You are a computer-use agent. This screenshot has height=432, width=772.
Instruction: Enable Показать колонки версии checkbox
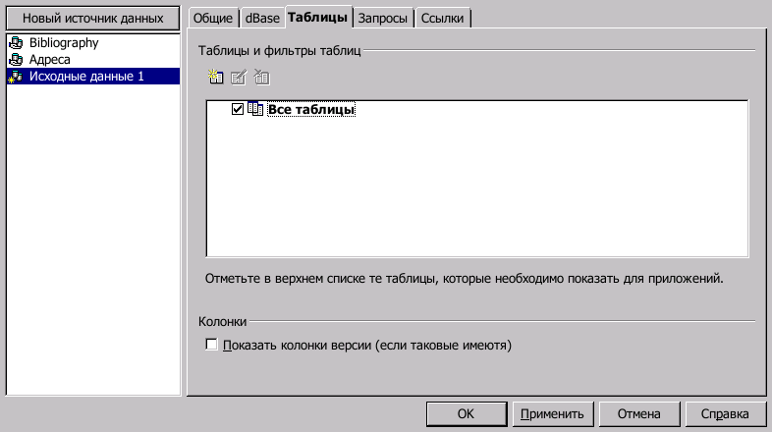point(211,345)
